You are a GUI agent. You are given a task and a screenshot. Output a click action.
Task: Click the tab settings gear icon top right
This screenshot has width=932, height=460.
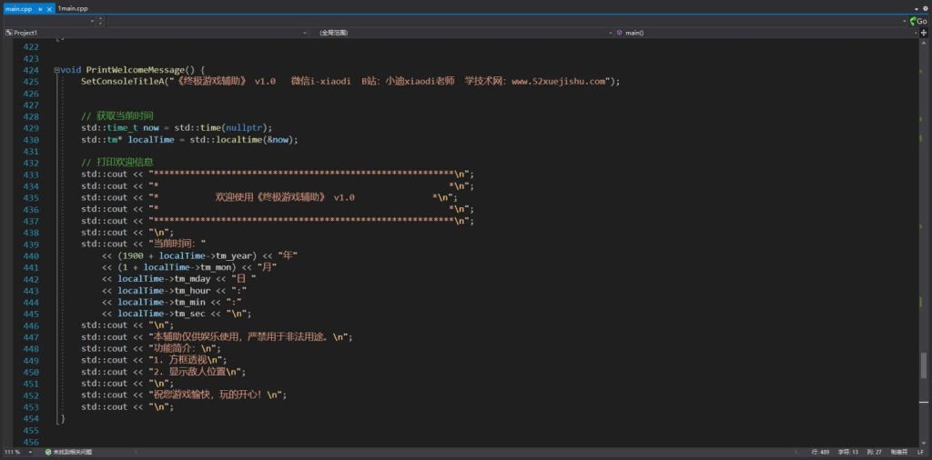tap(925, 8)
